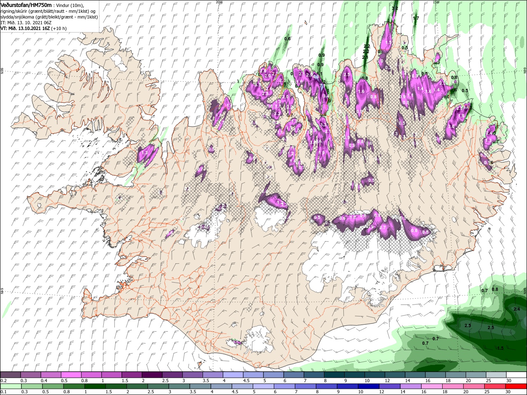Viewport: 527px width, 395px height.
Task: Click the 2.4 value in the southeast rain area
Action: click(517, 309)
